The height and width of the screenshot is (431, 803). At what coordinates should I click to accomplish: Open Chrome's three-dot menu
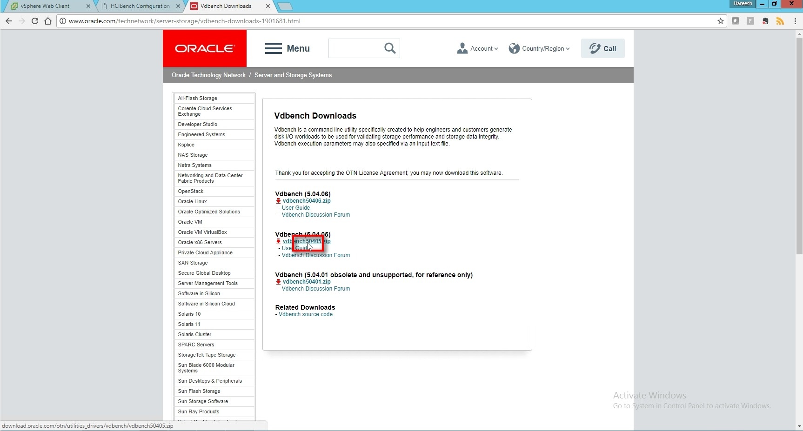[x=795, y=21]
